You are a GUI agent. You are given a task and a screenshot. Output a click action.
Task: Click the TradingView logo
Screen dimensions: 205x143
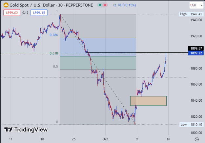click(x=26, y=130)
